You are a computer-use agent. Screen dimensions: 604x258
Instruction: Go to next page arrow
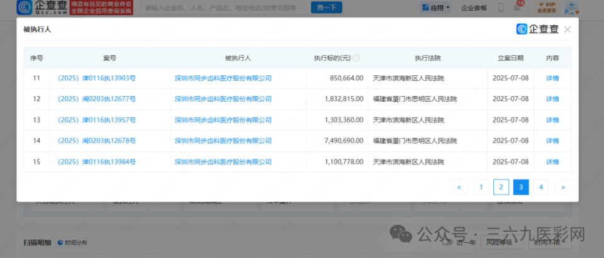563,187
